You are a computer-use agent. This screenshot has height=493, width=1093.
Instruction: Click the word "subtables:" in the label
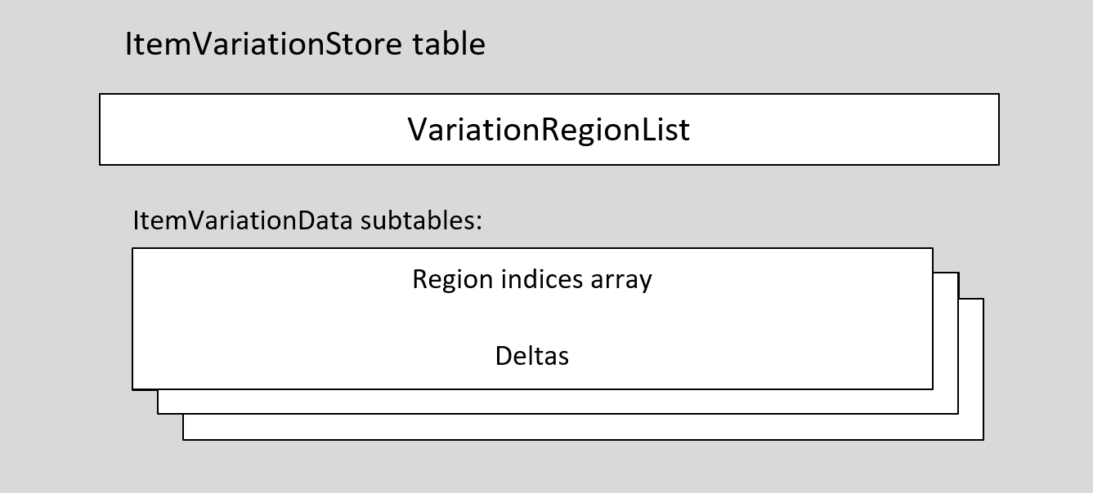coord(422,220)
